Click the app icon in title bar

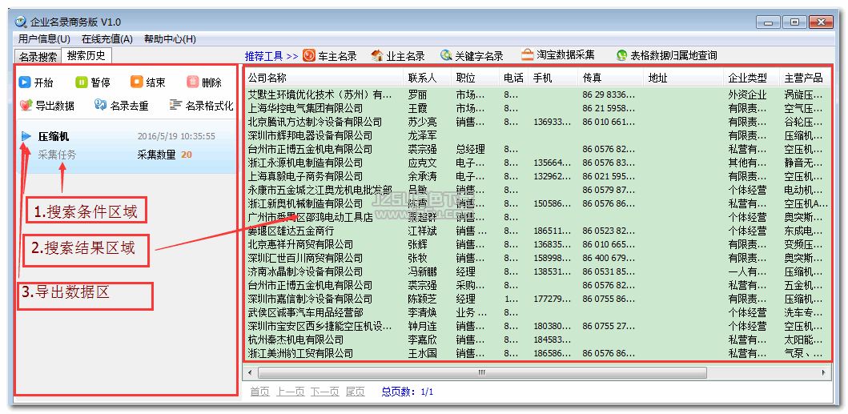point(21,22)
